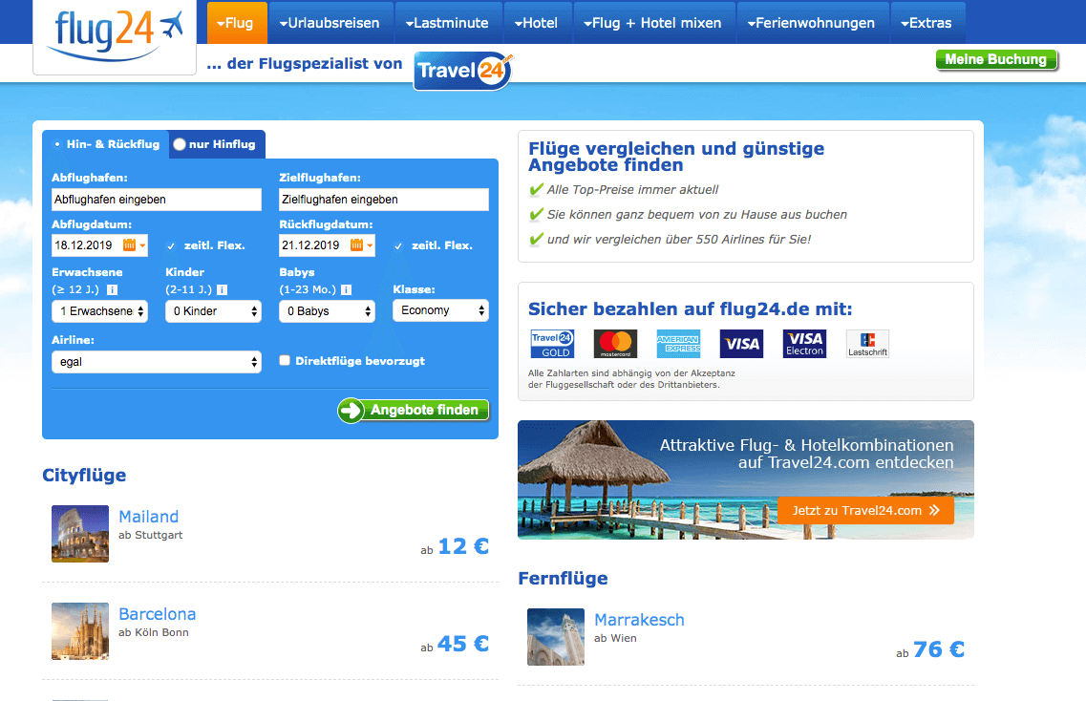Click the Meine Buchung button

(x=996, y=59)
